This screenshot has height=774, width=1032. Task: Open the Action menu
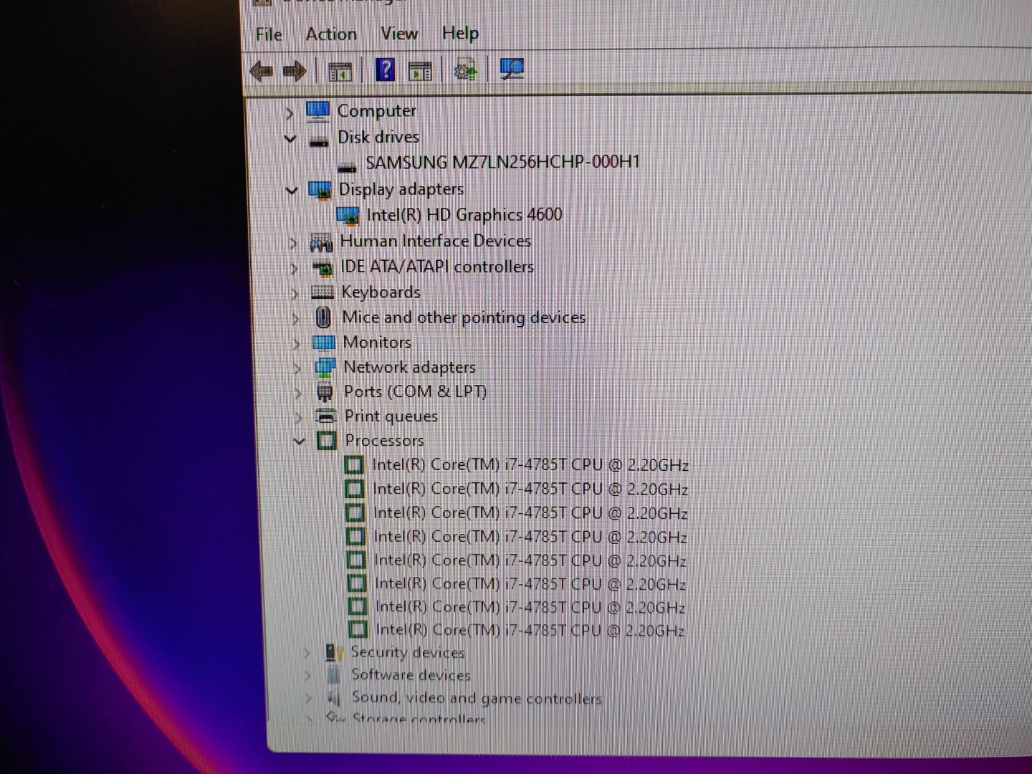click(x=331, y=34)
